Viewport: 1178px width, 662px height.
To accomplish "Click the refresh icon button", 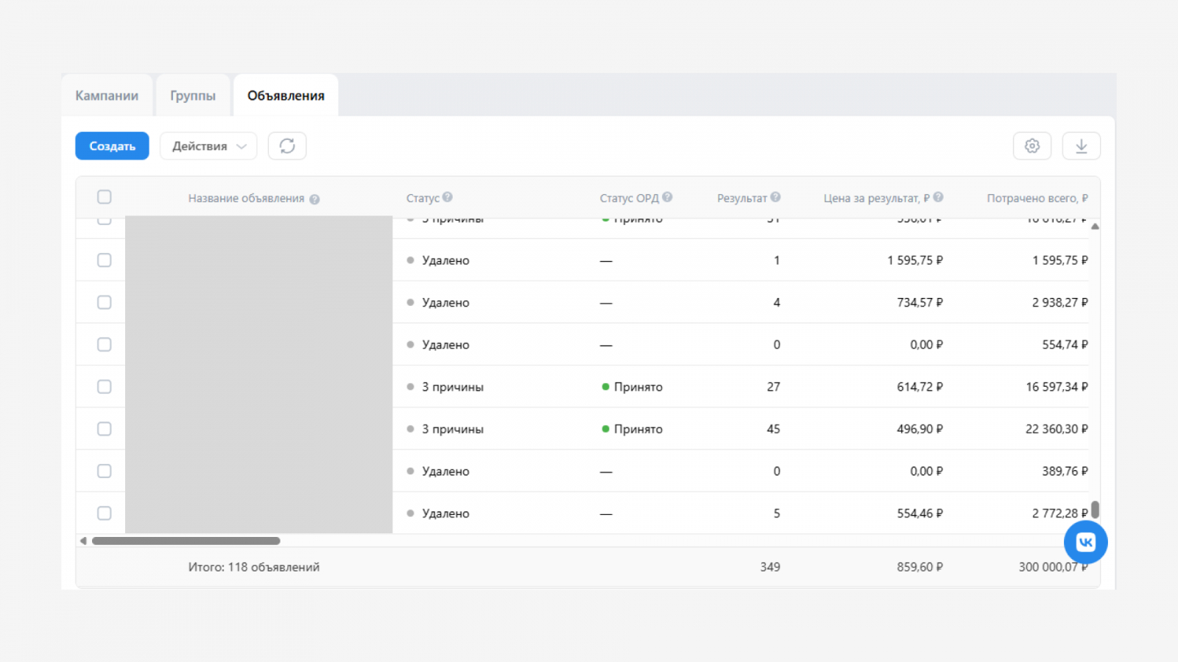I will coord(287,146).
